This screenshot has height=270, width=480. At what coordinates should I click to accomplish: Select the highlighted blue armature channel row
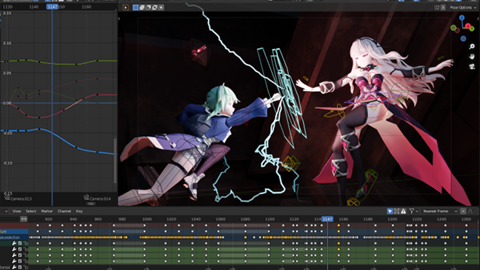point(14,231)
